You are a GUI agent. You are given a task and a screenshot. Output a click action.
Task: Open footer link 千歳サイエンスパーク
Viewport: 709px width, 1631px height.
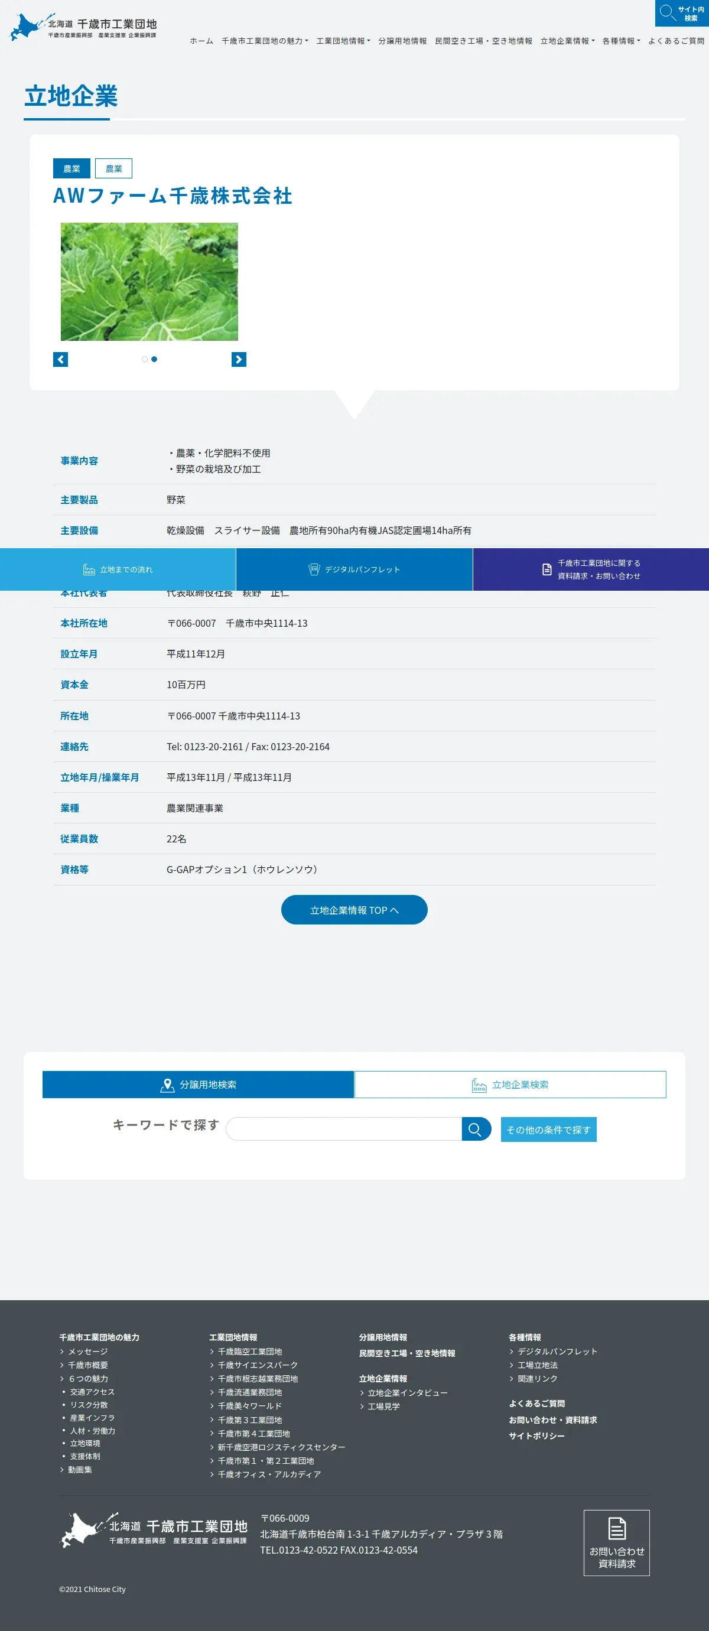[x=258, y=1365]
